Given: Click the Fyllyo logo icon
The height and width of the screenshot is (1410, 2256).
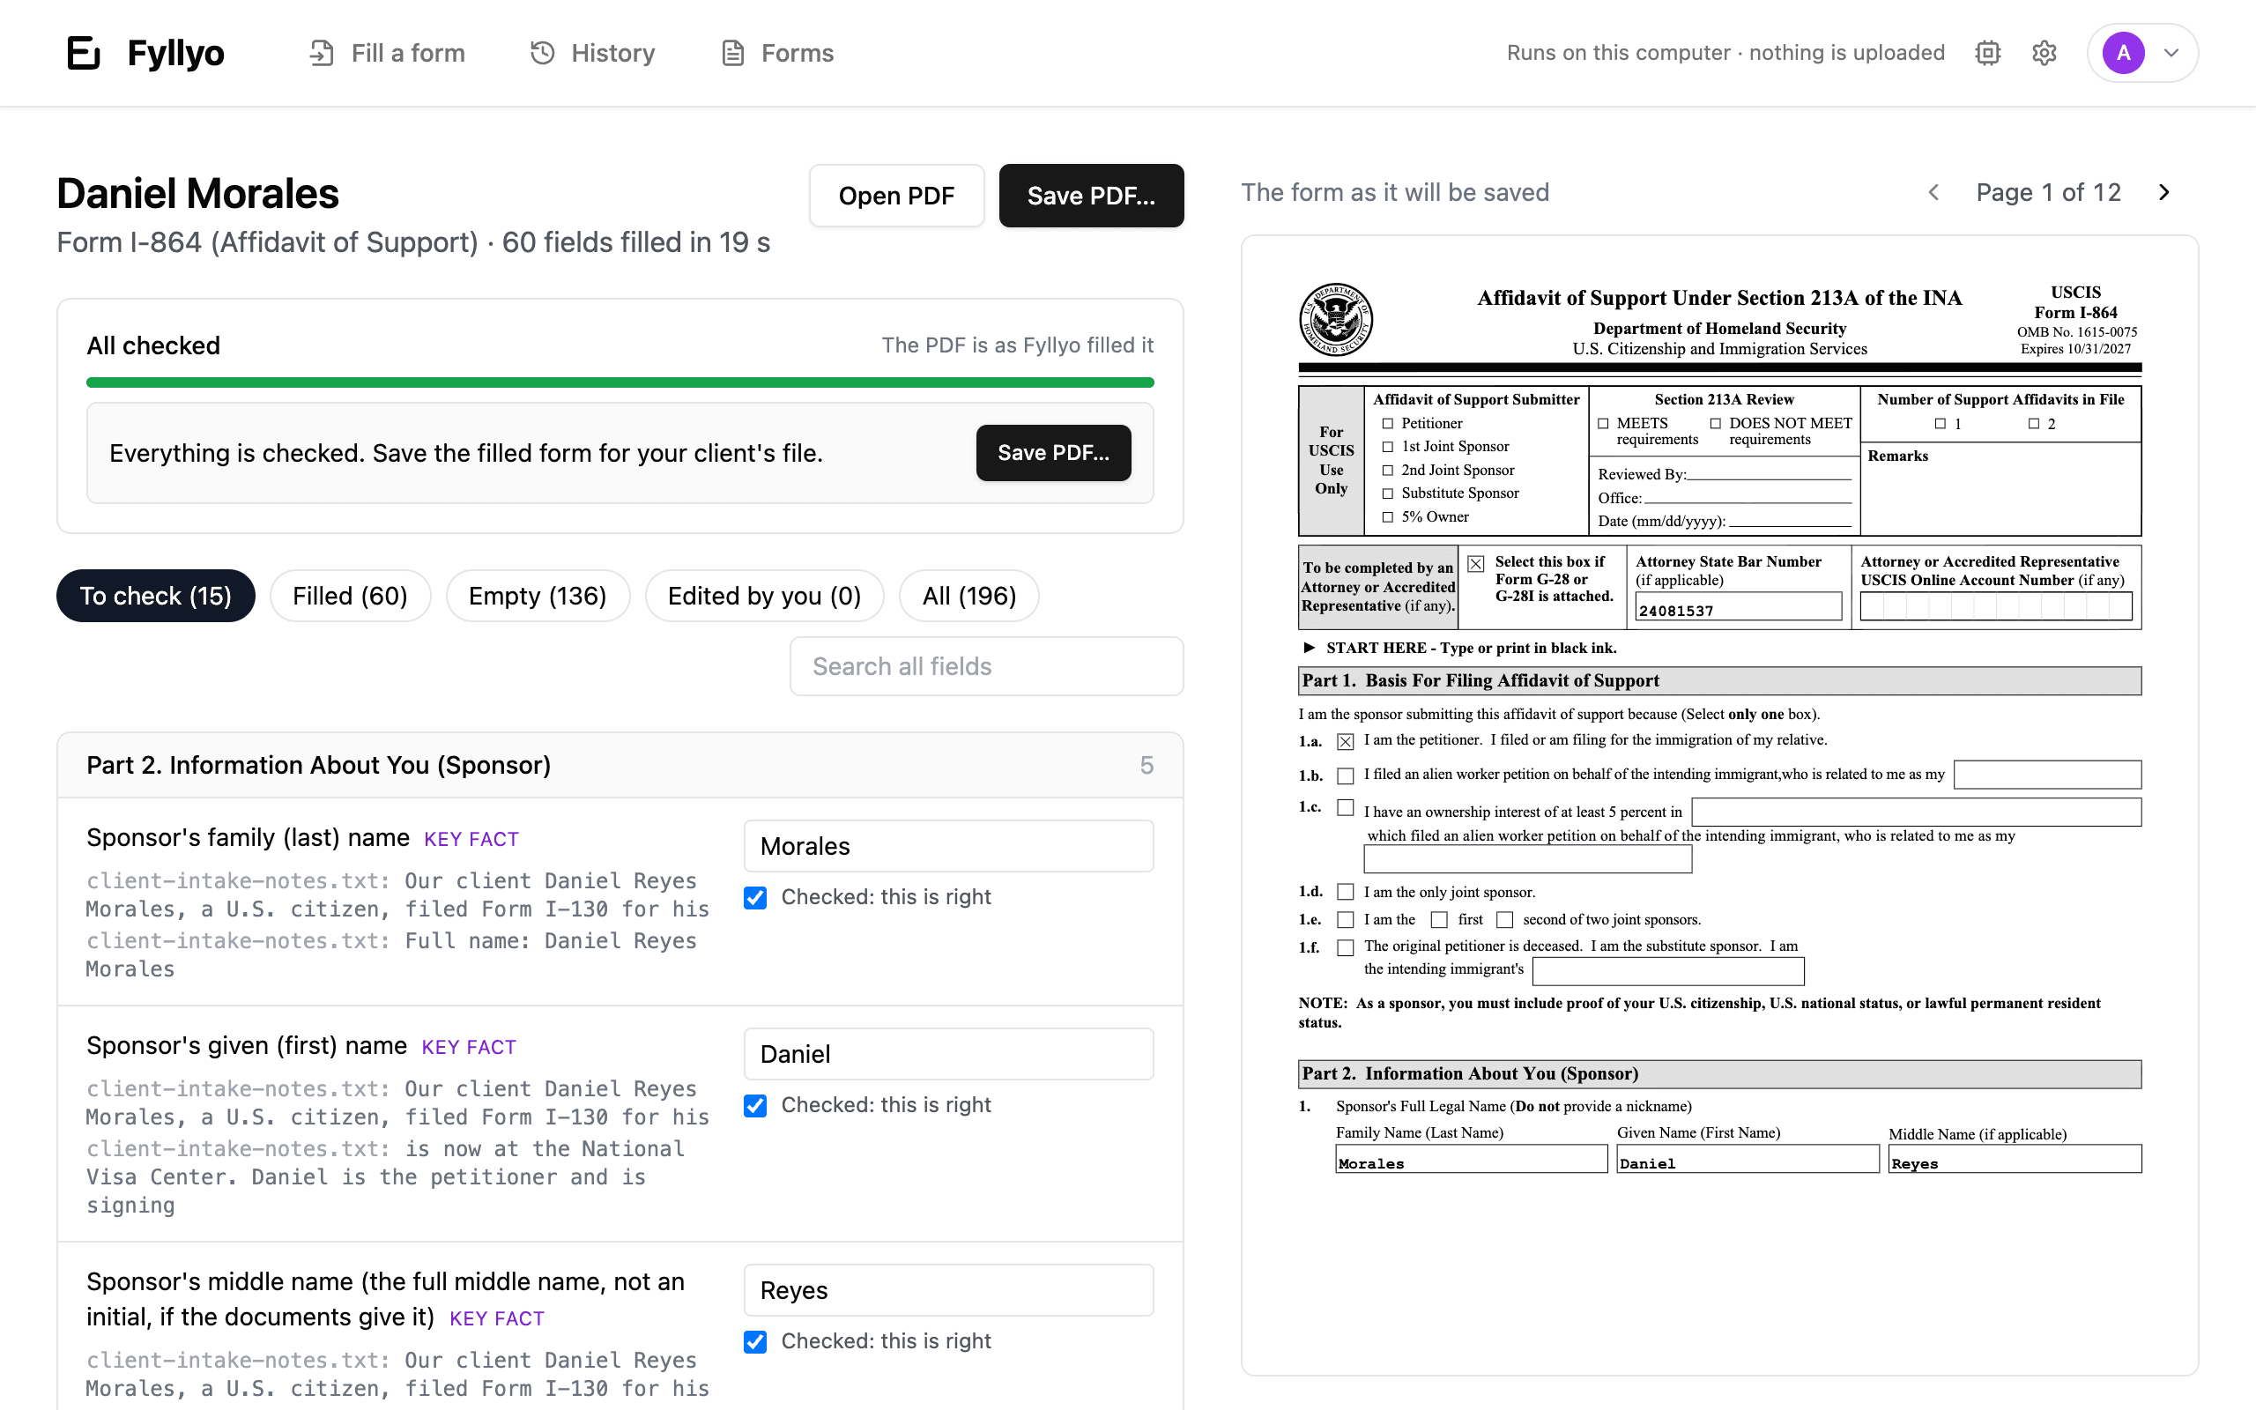Looking at the screenshot, I should [x=83, y=52].
